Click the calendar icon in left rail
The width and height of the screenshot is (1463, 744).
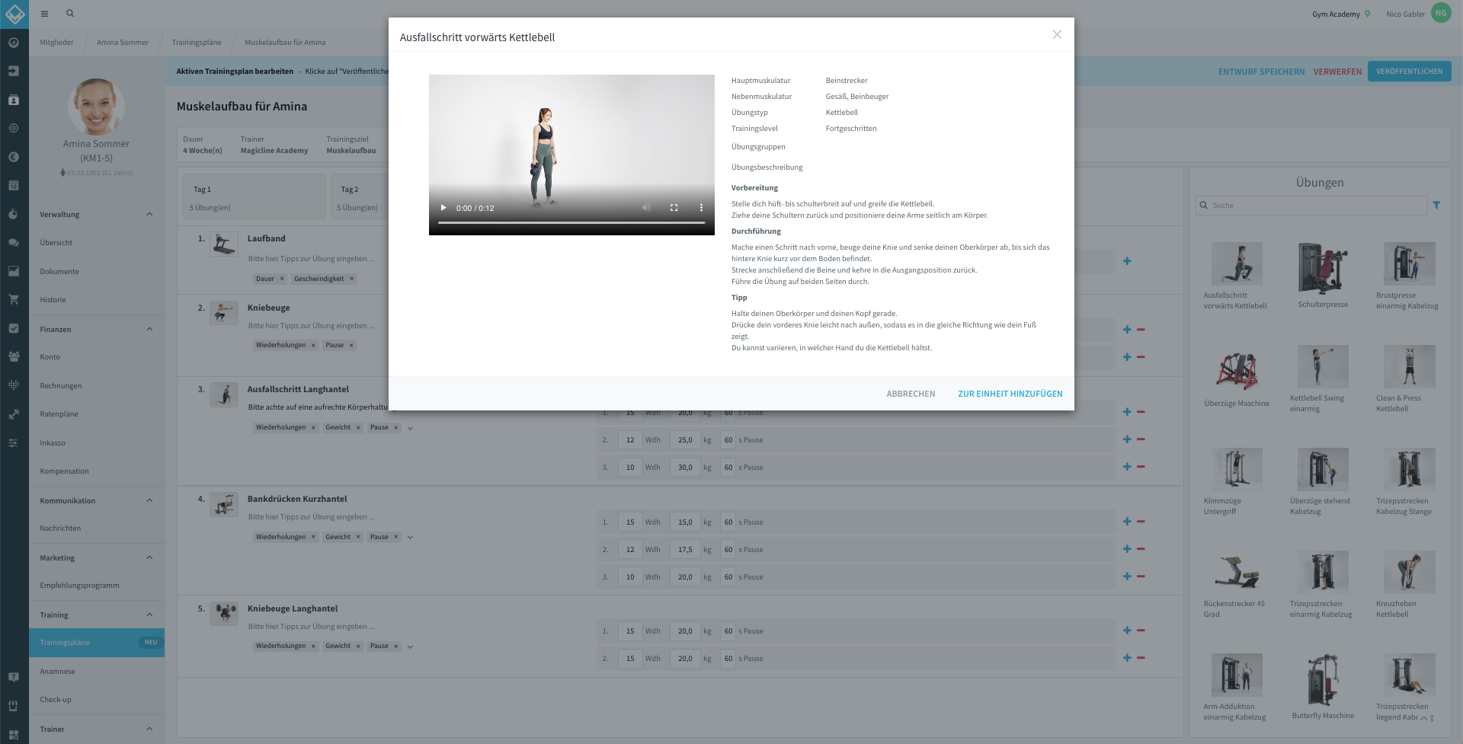[x=14, y=185]
